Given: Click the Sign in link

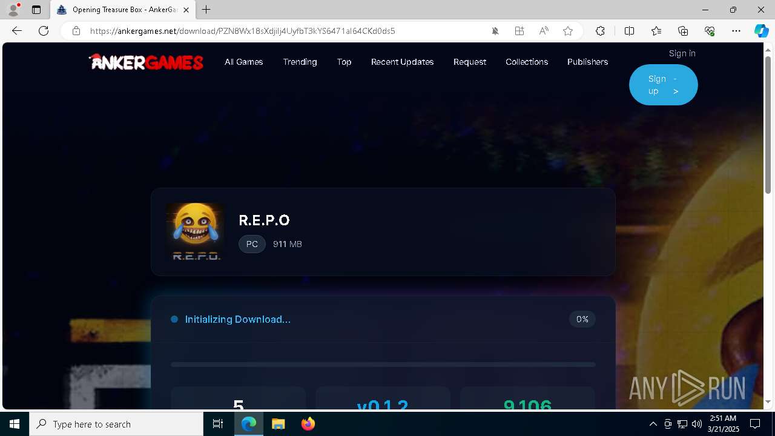Looking at the screenshot, I should 682,53.
